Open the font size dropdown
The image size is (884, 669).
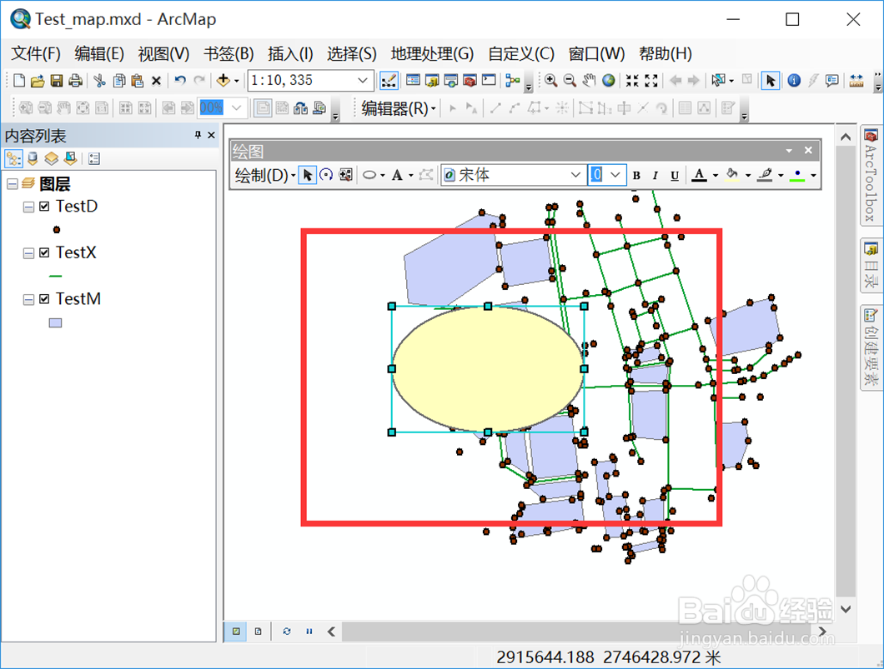615,175
